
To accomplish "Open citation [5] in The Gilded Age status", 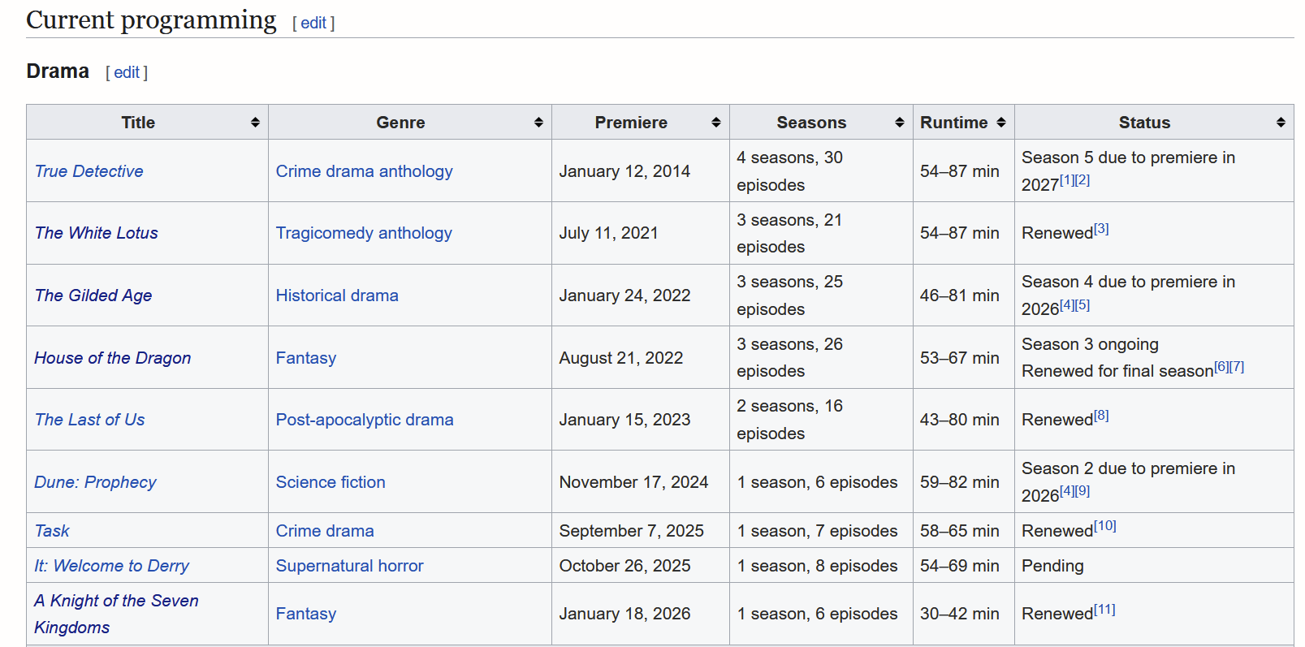I will [x=1082, y=305].
